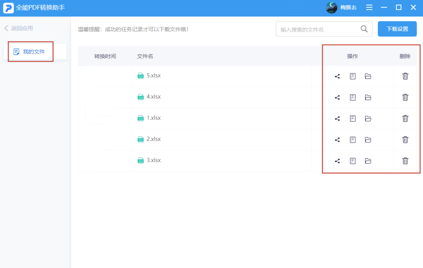This screenshot has height=268, width=423.
Task: Click the app logo in the title bar
Action: pyautogui.click(x=8, y=7)
